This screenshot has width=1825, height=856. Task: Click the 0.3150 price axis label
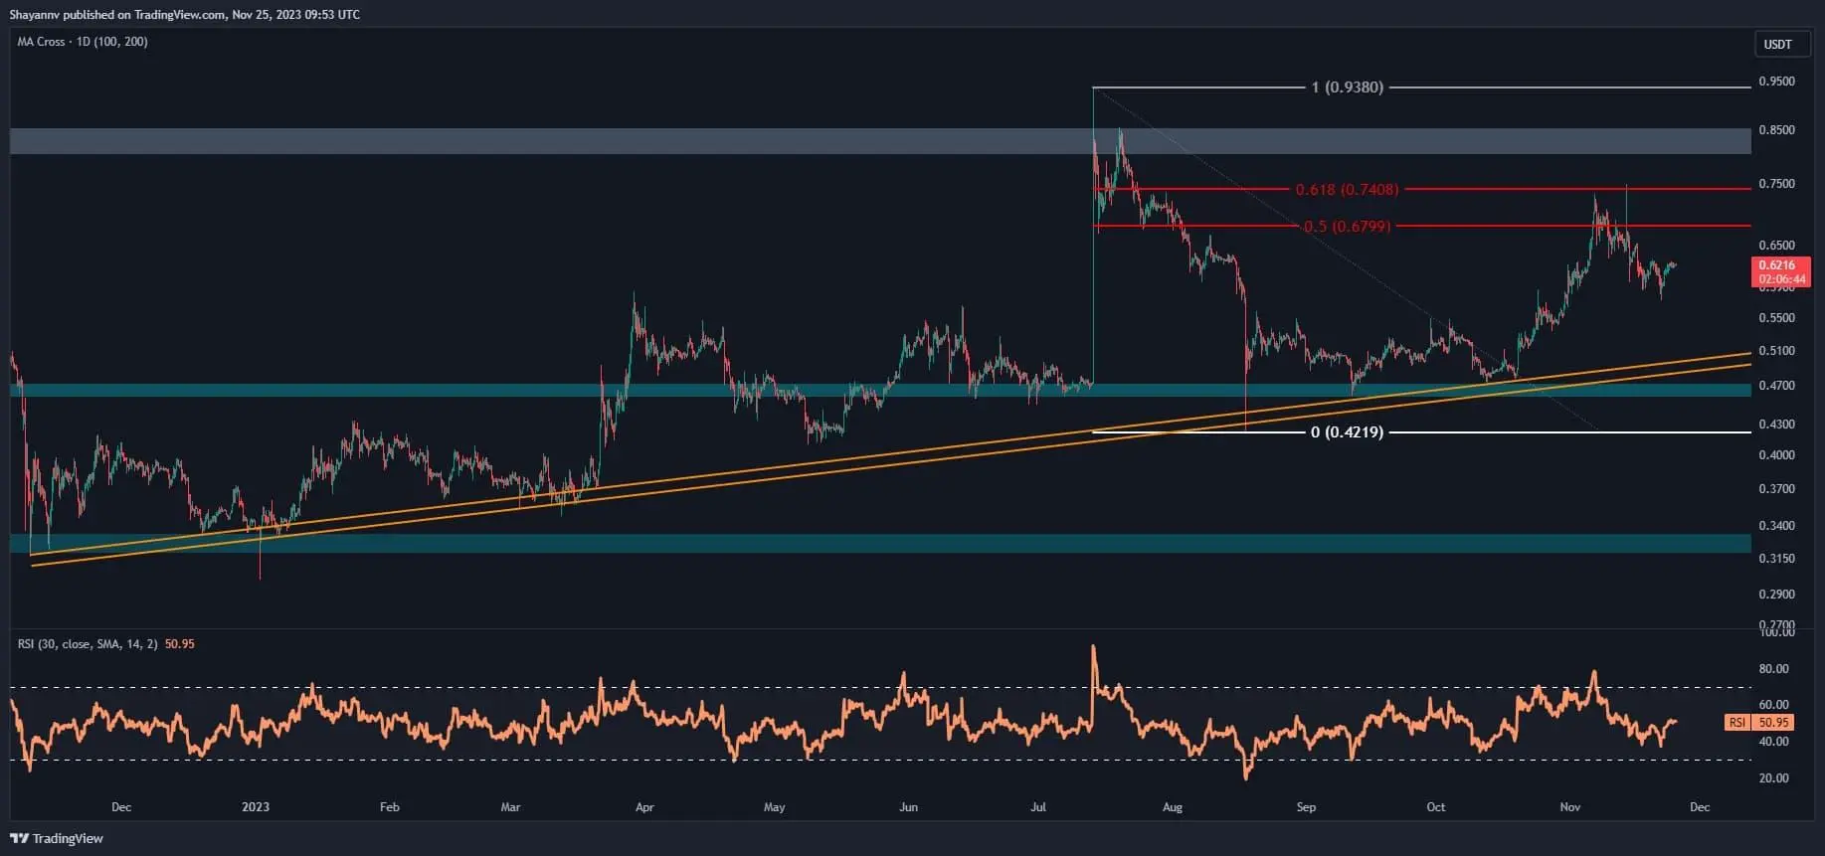click(x=1776, y=559)
